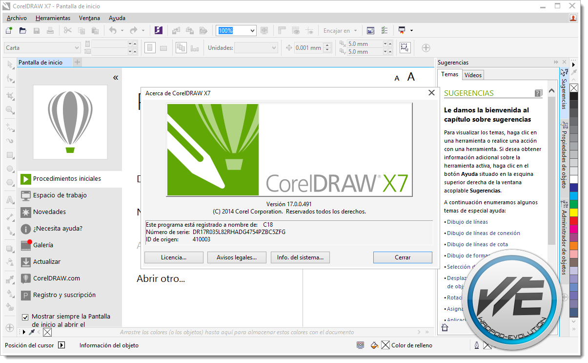Select landscape page orientation button
Image resolution: width=588 pixels, height=363 pixels.
point(163,48)
